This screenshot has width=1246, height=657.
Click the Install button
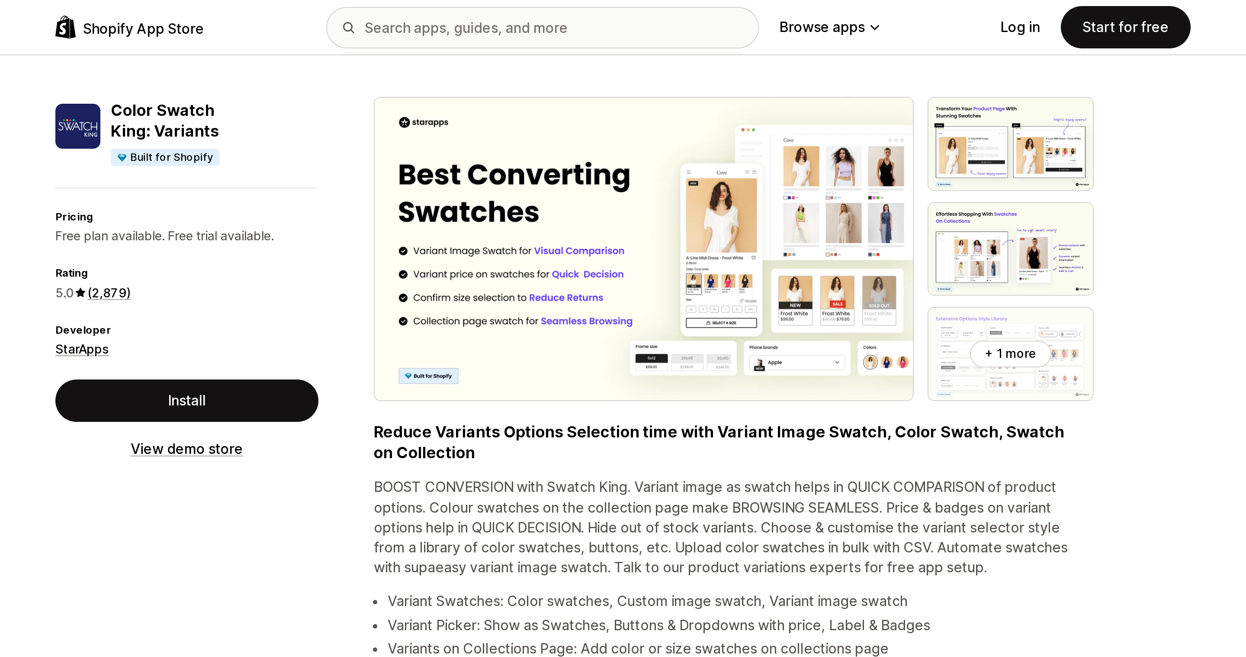point(187,401)
